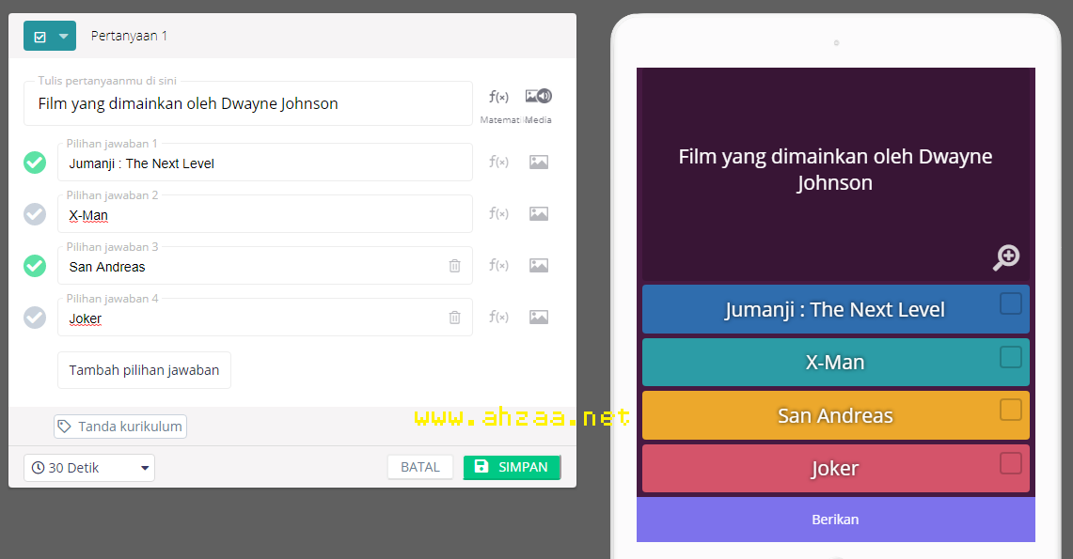
Task: Click Tambah pilihan jawaban button
Action: pyautogui.click(x=145, y=370)
